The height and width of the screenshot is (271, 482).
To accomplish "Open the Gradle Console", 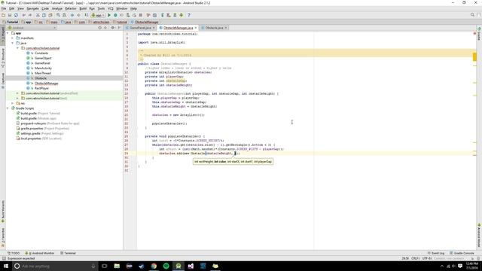I will pos(462,253).
